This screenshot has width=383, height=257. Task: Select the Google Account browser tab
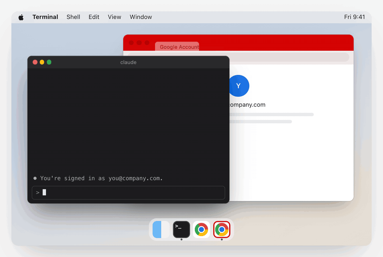point(177,46)
